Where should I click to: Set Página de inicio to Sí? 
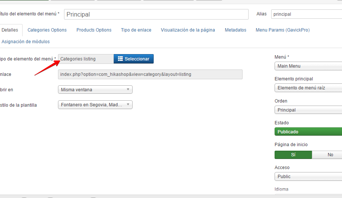[x=293, y=155]
